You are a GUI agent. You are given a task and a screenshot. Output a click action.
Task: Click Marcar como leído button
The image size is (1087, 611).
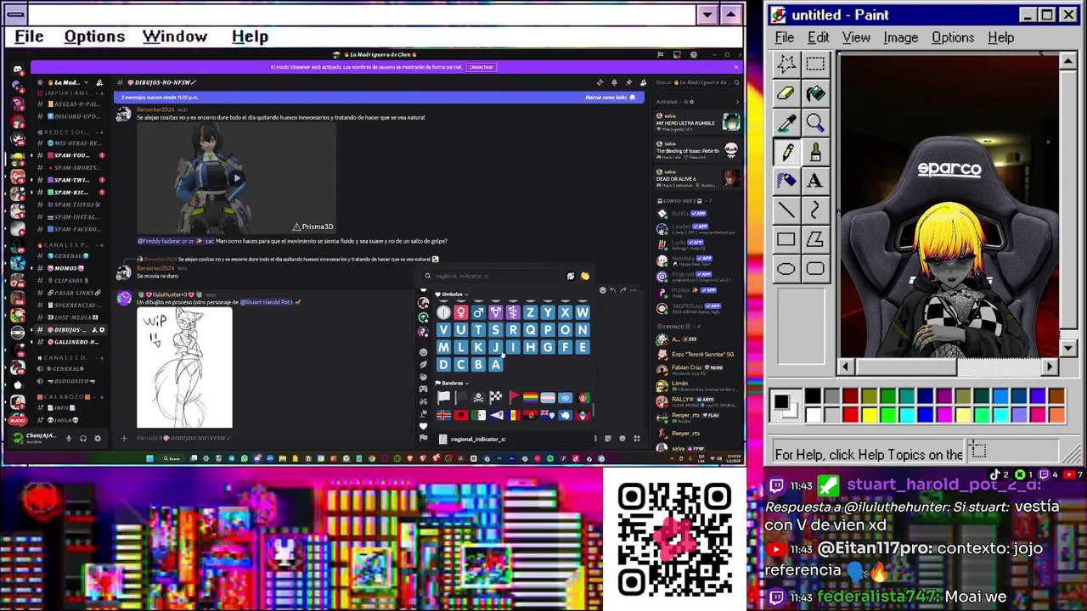point(610,97)
